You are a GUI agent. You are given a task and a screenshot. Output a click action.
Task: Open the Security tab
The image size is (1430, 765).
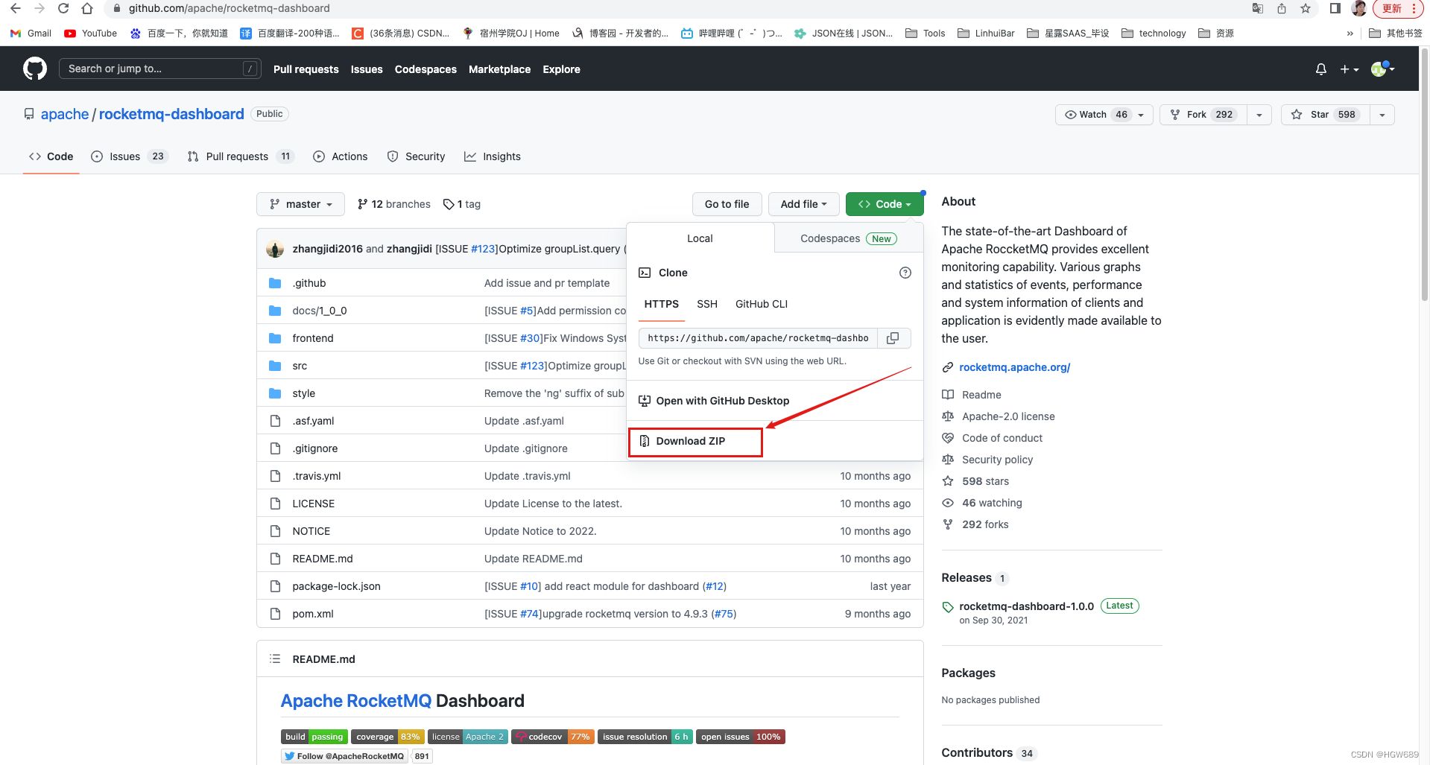[x=416, y=156]
